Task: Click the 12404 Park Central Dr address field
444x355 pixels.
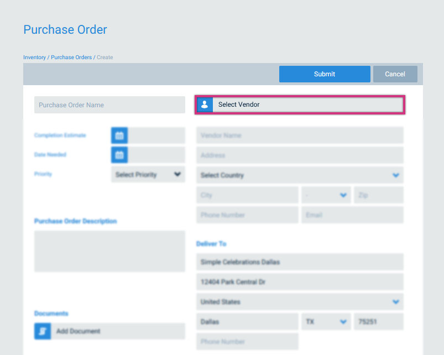Action: (x=300, y=281)
